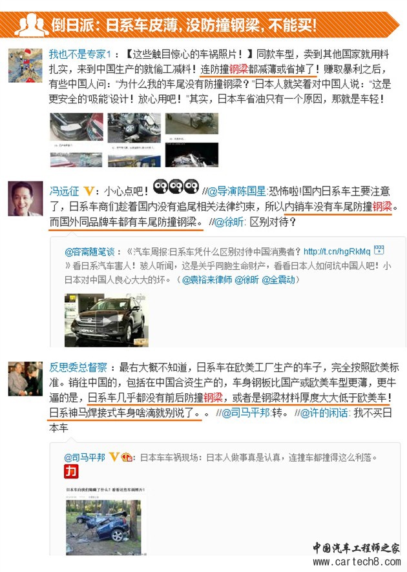
Task: Open the video link icon after t.cn URL
Action: tap(379, 250)
